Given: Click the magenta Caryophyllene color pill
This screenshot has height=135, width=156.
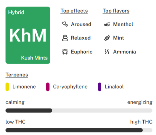Looking at the screenshot, I should (x=48, y=87).
